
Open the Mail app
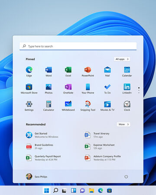[107, 71]
